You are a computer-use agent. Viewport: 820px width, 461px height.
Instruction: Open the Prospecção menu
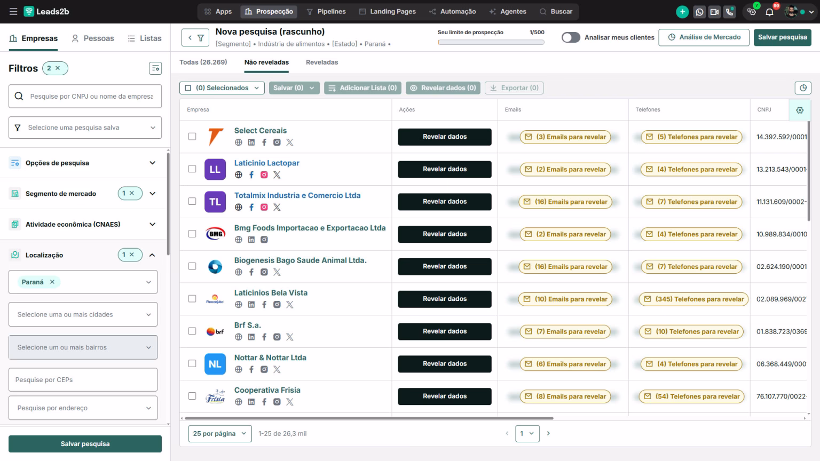(x=269, y=12)
